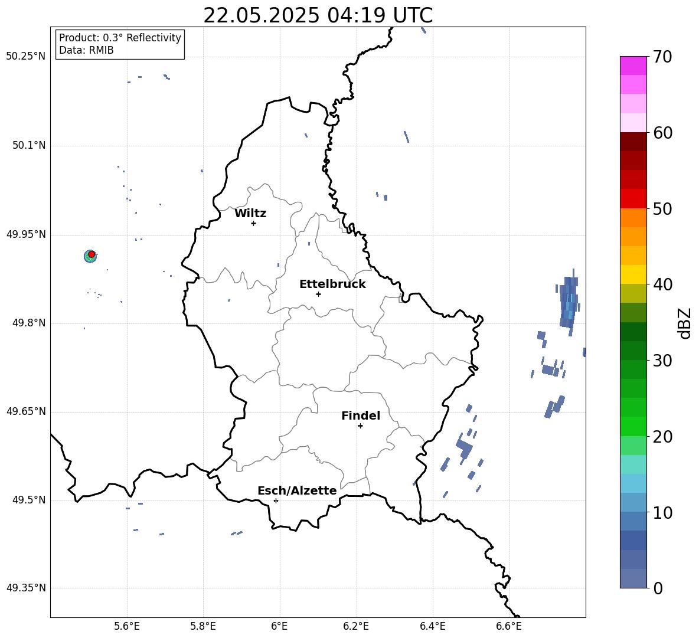Click the "Data: RMIB" label
The image size is (699, 638).
coord(86,50)
